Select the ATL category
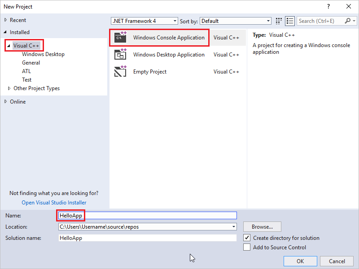The image size is (359, 269). (26, 71)
